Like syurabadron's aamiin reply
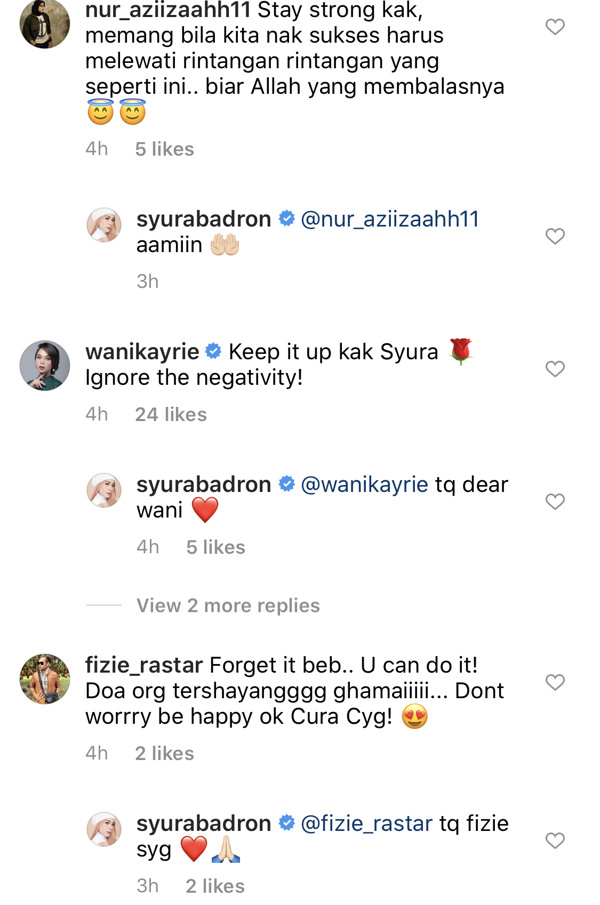Image resolution: width=600 pixels, height=905 pixels. click(x=555, y=236)
